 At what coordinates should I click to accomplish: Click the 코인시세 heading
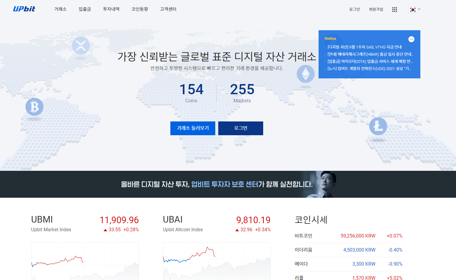click(x=311, y=220)
